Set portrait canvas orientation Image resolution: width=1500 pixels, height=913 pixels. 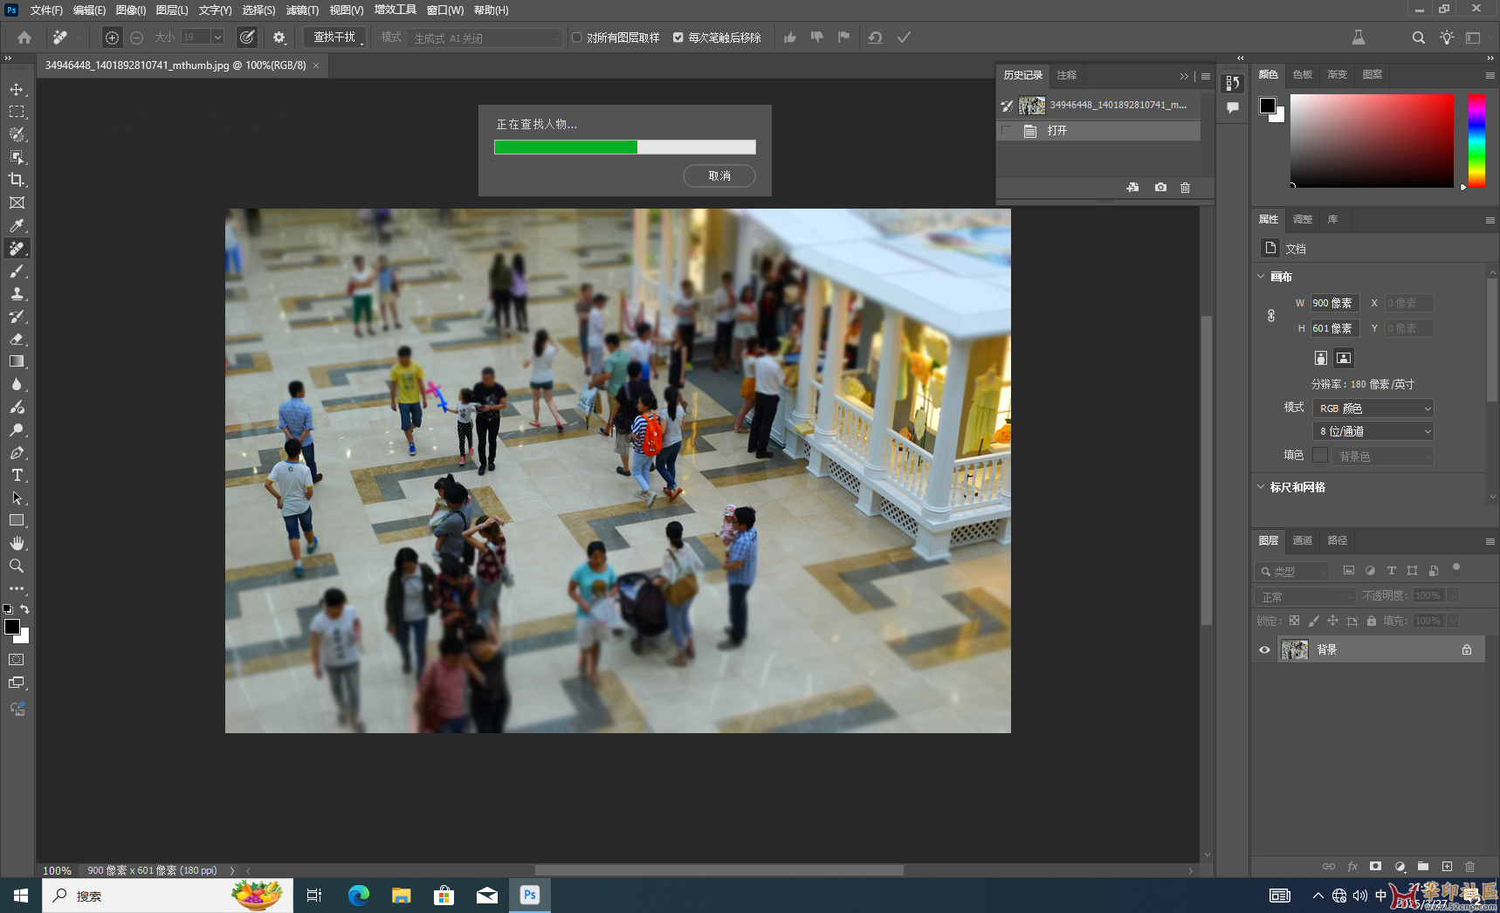pyautogui.click(x=1321, y=358)
